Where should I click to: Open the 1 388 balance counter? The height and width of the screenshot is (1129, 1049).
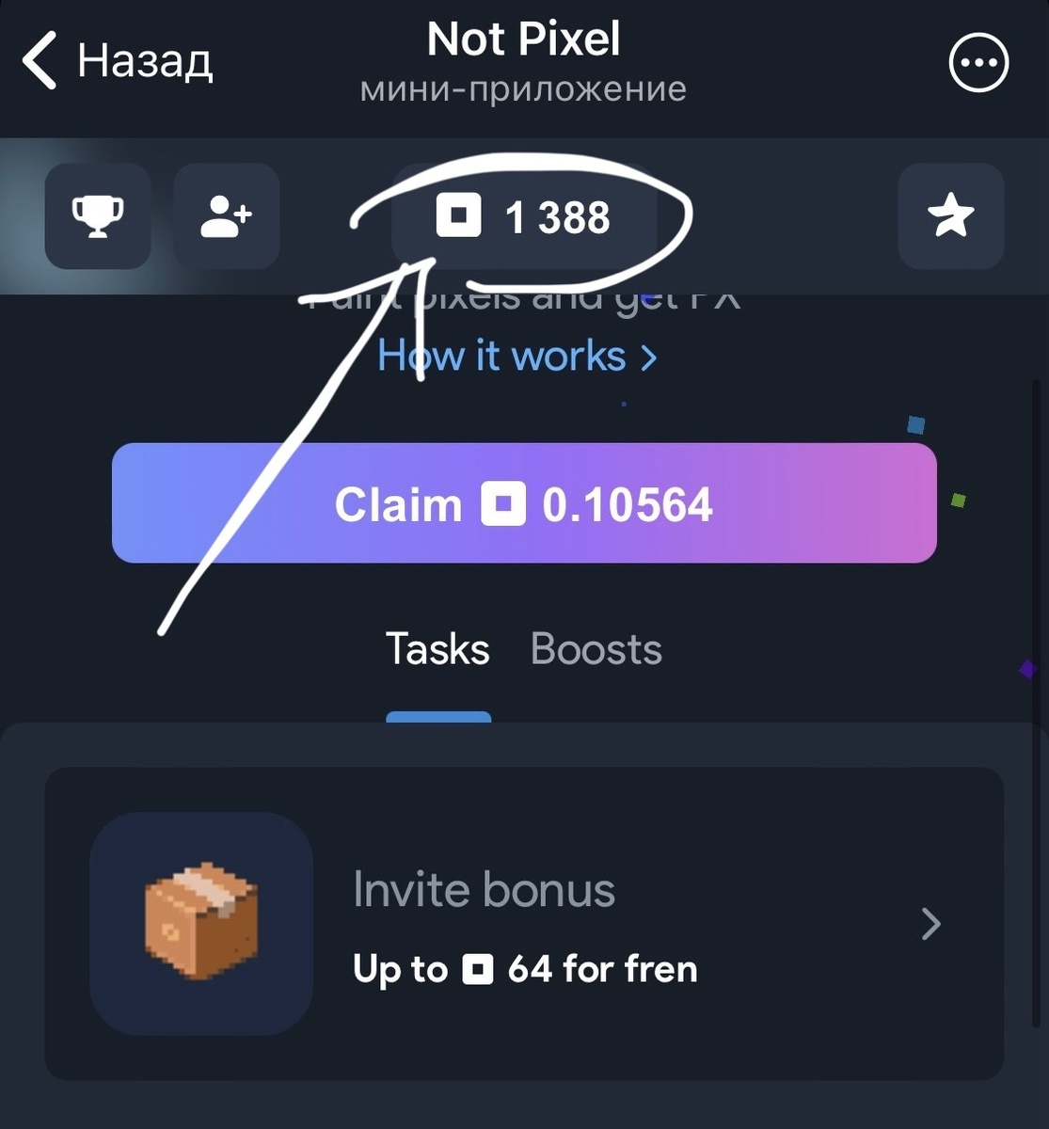(x=524, y=216)
